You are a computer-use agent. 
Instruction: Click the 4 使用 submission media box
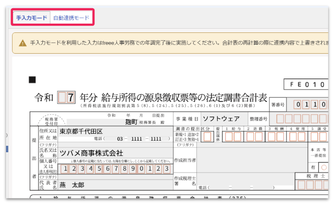tap(297, 137)
